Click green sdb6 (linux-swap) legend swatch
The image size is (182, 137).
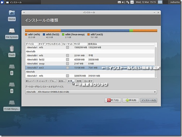(63, 34)
